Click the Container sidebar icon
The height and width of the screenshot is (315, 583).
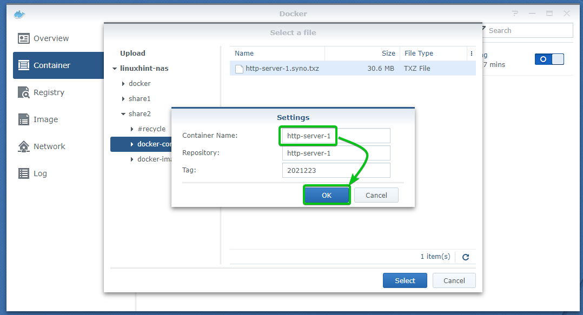tap(24, 65)
